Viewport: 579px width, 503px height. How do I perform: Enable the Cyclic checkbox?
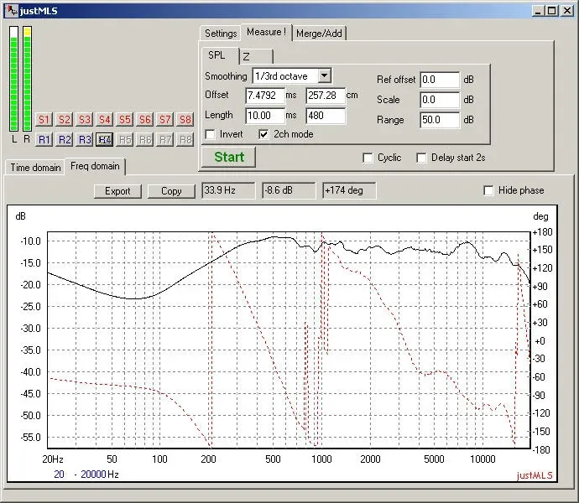[368, 158]
